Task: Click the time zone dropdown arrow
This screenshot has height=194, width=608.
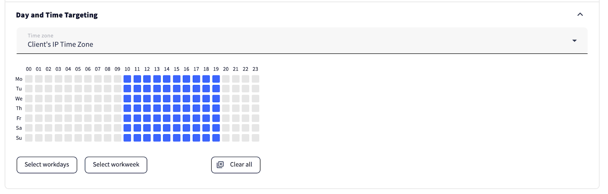Action: point(574,41)
